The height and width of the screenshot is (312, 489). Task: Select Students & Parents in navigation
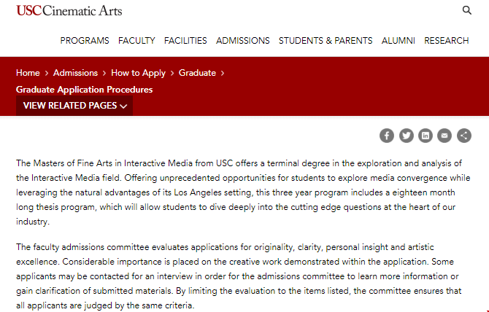tap(326, 41)
